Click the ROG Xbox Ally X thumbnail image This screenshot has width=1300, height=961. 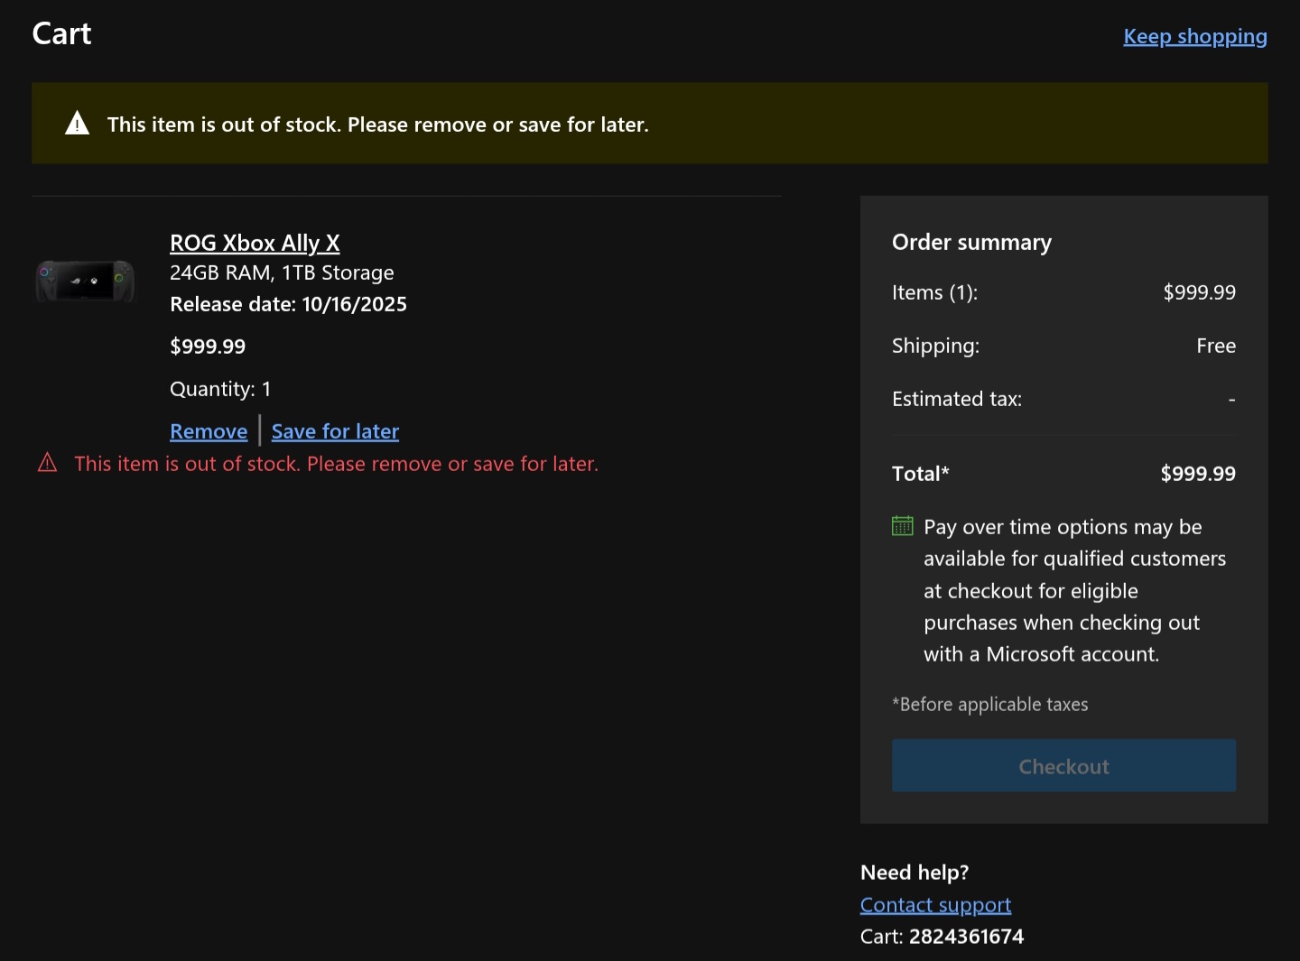click(85, 281)
